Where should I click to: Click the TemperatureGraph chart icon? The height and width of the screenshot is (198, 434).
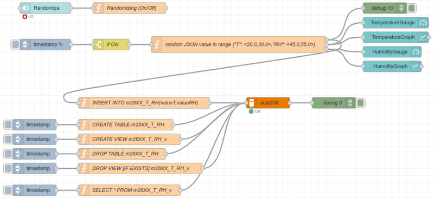pyautogui.click(x=423, y=37)
